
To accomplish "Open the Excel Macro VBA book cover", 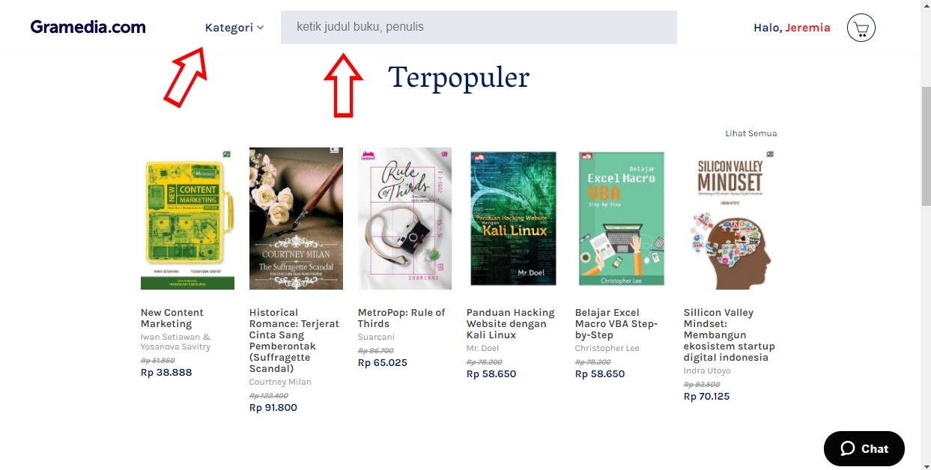I will [622, 219].
